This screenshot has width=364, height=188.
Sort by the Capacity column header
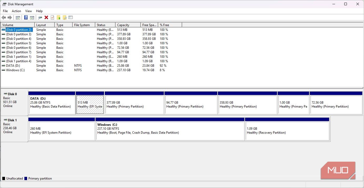click(x=128, y=25)
